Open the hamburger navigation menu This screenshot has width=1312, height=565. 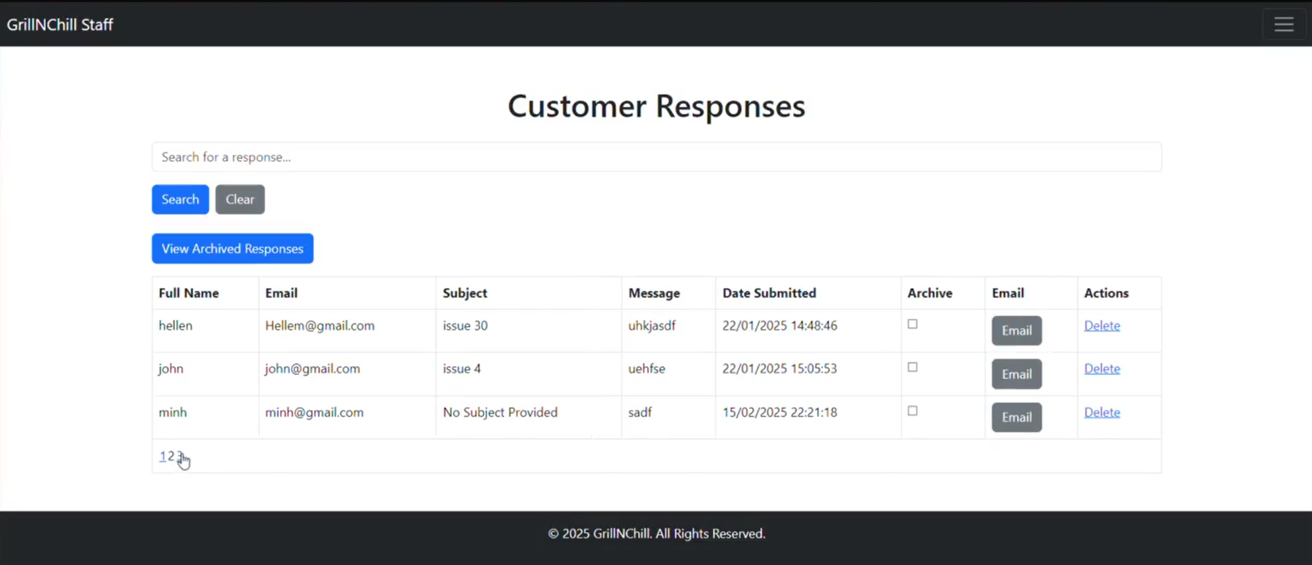pos(1284,24)
